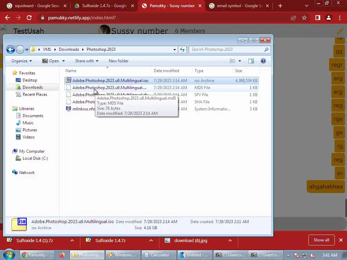Viewport: 347px width, 260px height.
Task: Expand the view options dropdown arrow
Action: pyautogui.click(x=240, y=61)
